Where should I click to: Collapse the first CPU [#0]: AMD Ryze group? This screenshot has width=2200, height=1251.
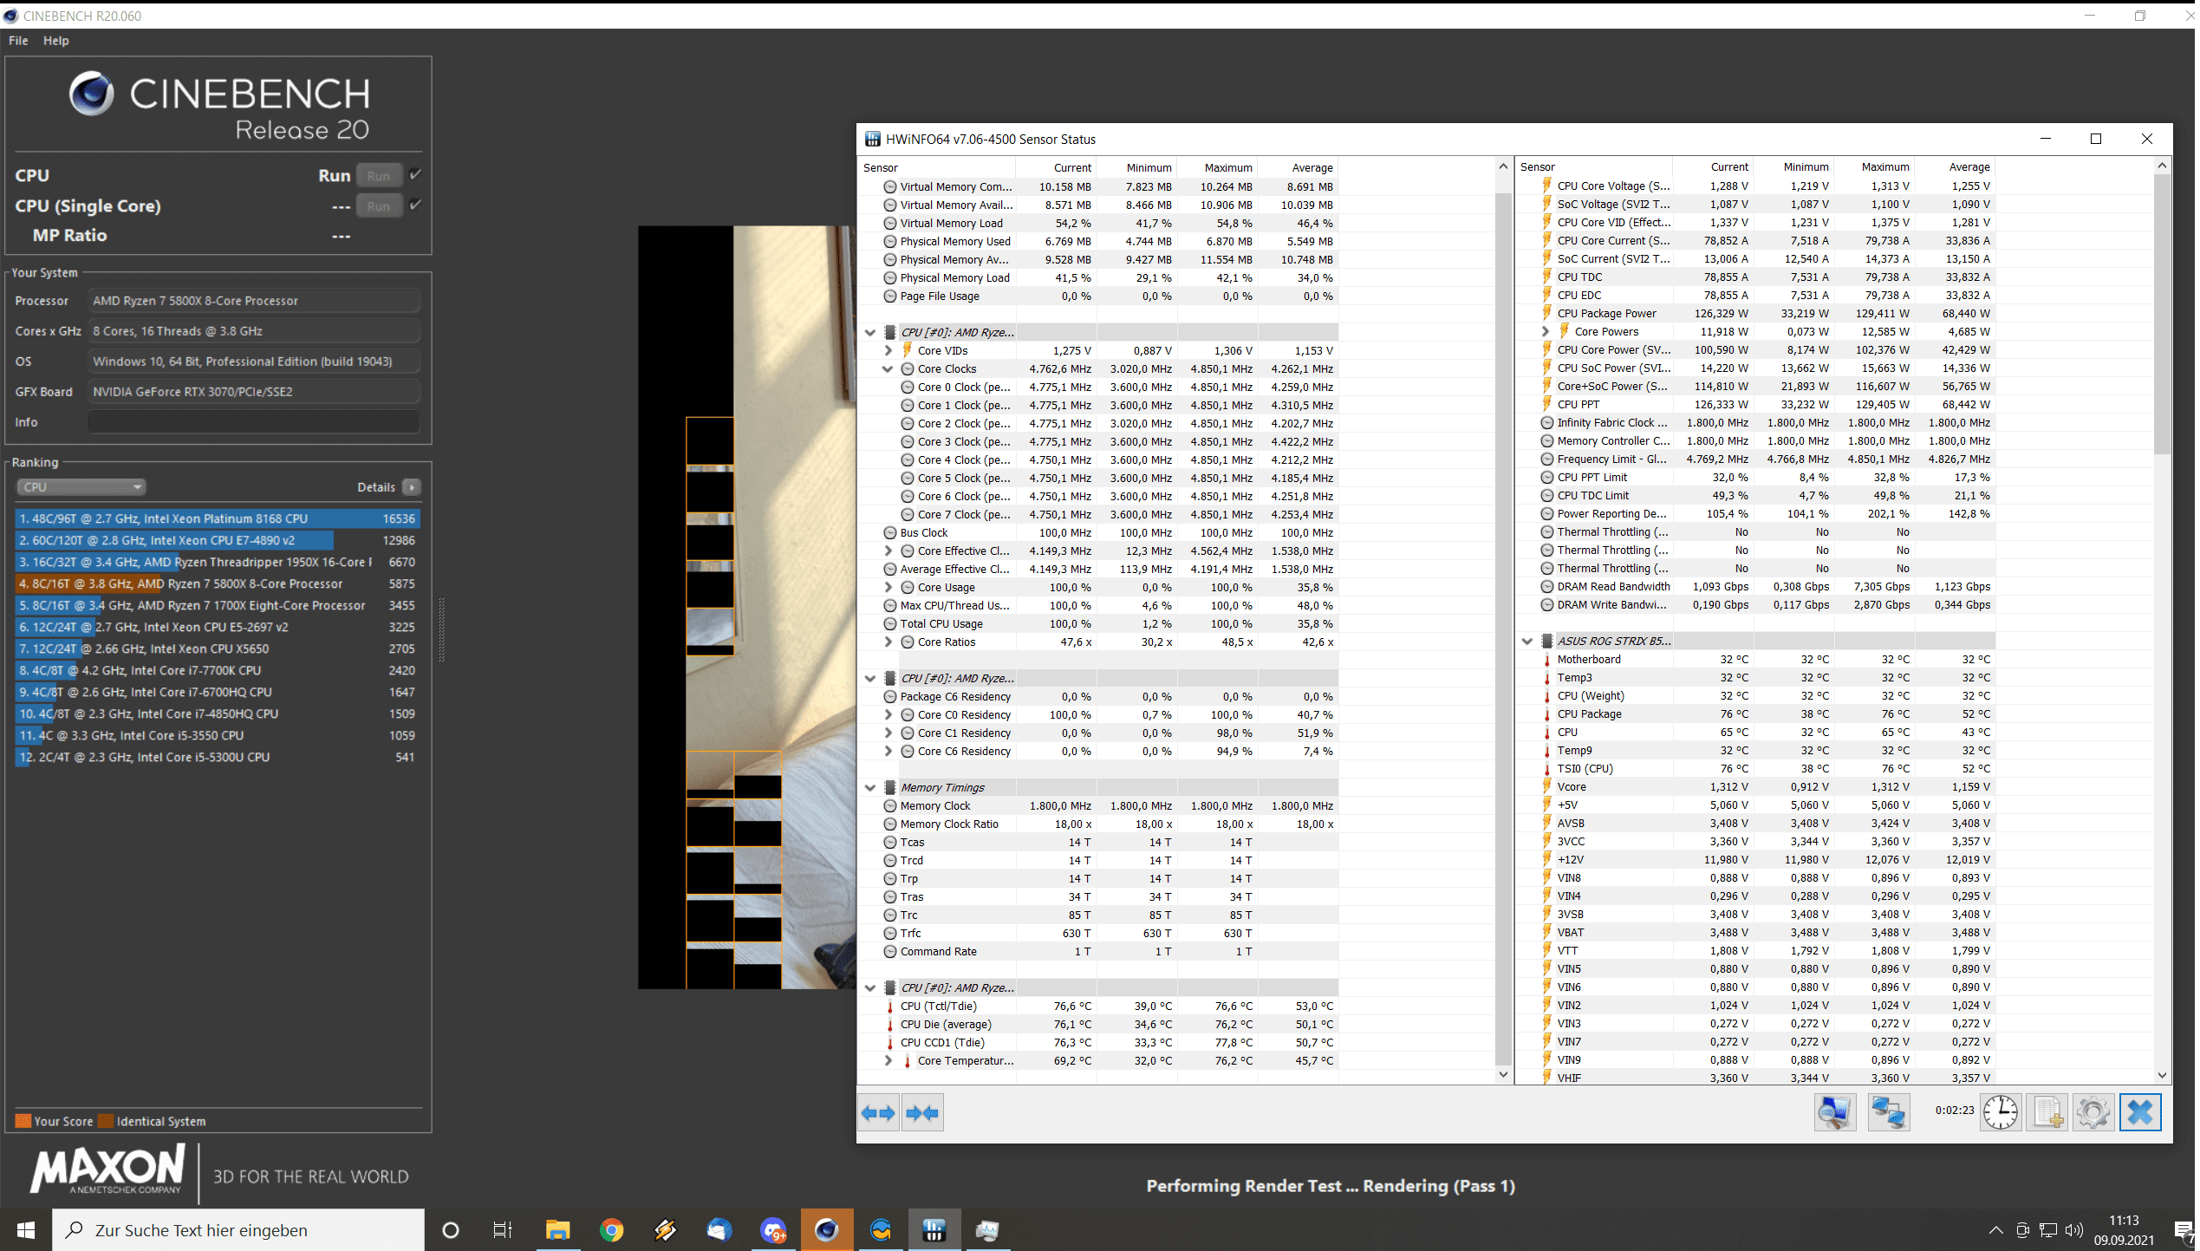(869, 332)
